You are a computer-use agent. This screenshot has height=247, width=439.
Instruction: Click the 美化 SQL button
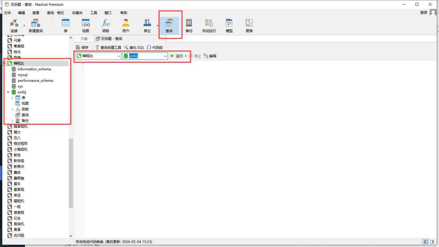(x=134, y=48)
